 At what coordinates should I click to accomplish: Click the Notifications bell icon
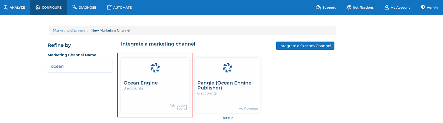coord(349,7)
